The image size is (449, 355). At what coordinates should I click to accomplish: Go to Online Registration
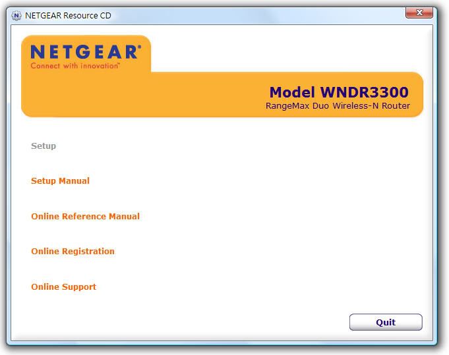73,252
